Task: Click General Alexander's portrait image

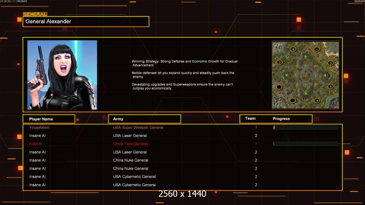Action: pyautogui.click(x=62, y=75)
